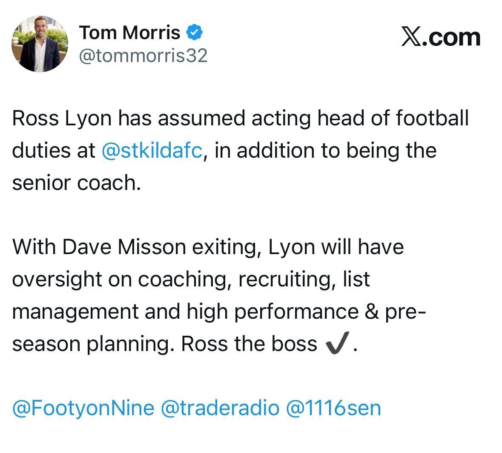502x453 pixels.
Task: Visit the @FootyonNine mention
Action: (83, 408)
